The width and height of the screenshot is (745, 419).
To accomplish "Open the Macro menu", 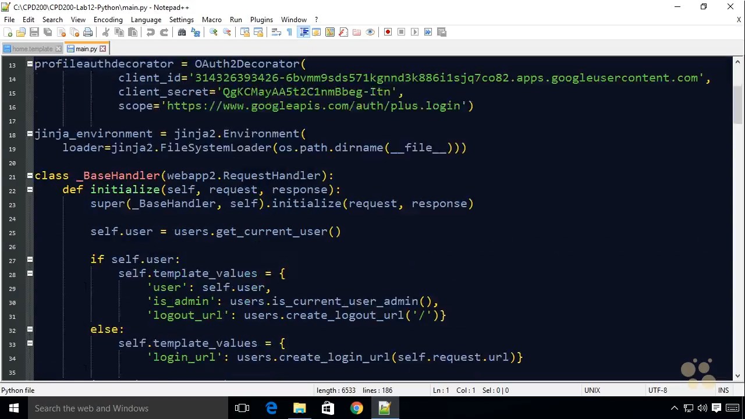I will pos(212,19).
